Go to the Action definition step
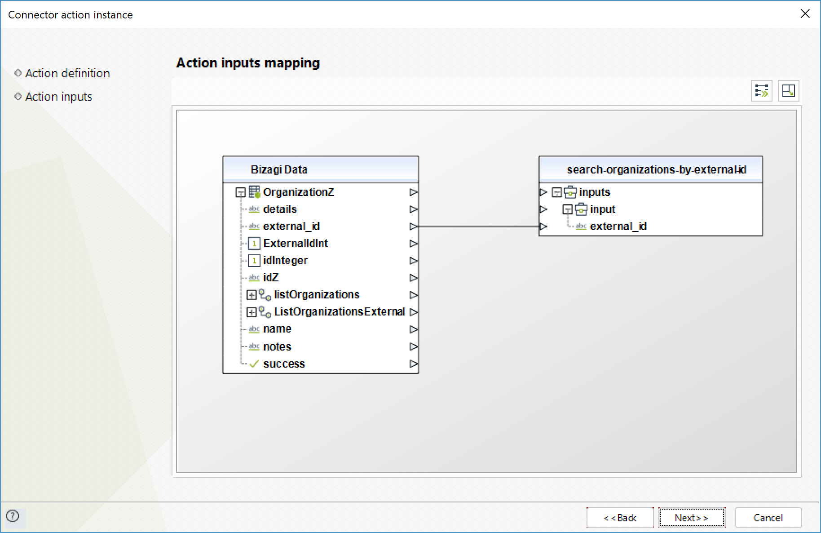Viewport: 821px width, 533px height. click(x=67, y=73)
